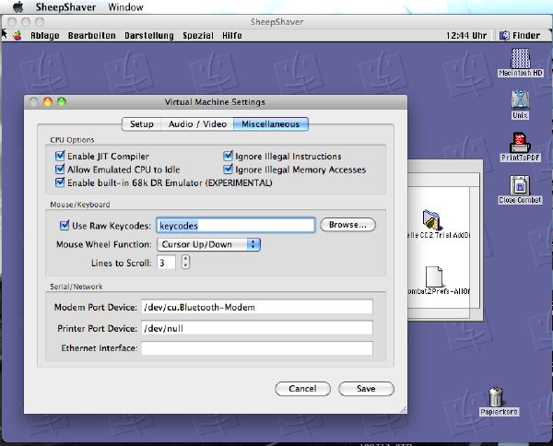This screenshot has width=553, height=446.
Task: Click the keycodes file text field
Action: click(x=236, y=225)
